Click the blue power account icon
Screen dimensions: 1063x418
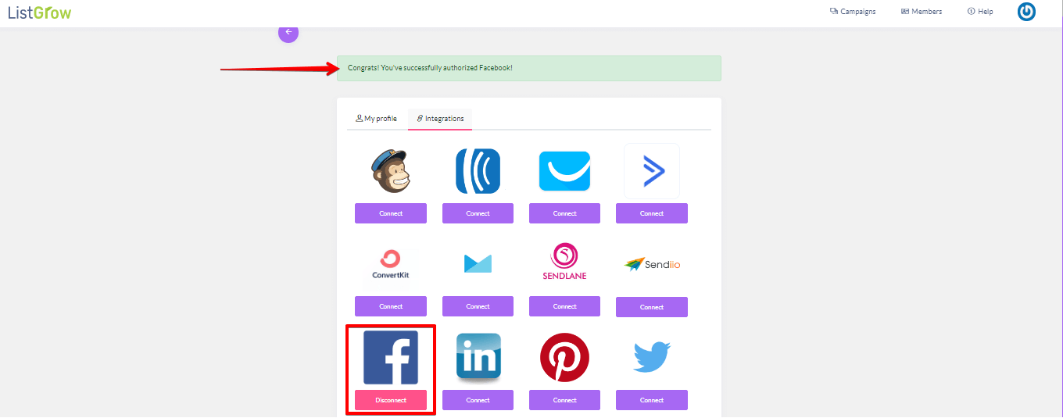tap(1026, 12)
